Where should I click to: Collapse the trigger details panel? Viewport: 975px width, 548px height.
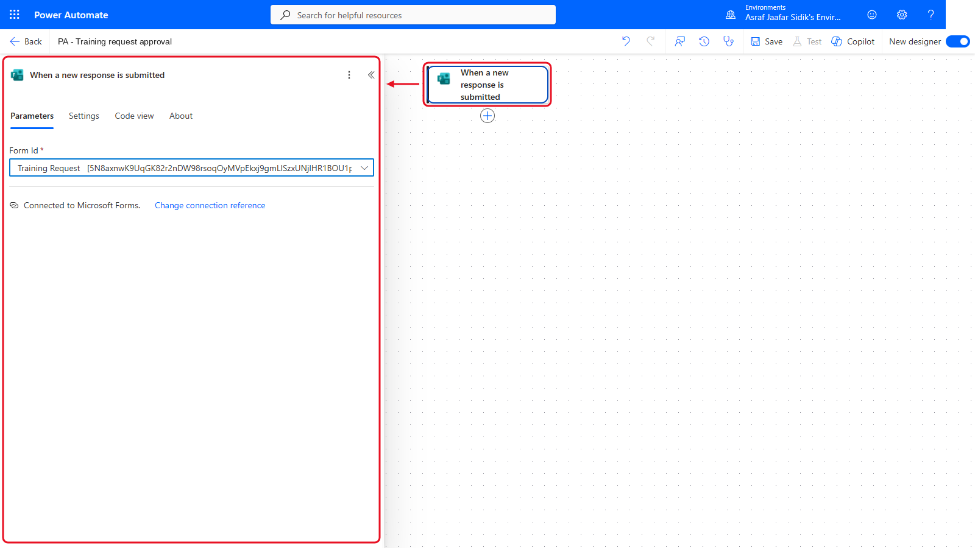[x=371, y=75]
